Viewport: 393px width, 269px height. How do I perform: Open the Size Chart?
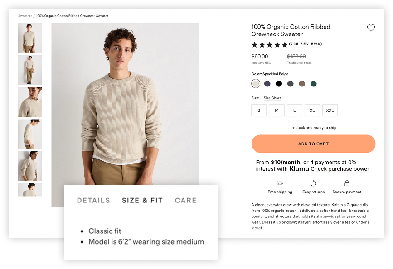coord(272,98)
